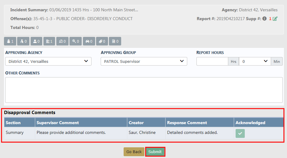Viewport: 287px width, 158px height.
Task: Click the car vehicle count badge
Action: click(89, 41)
